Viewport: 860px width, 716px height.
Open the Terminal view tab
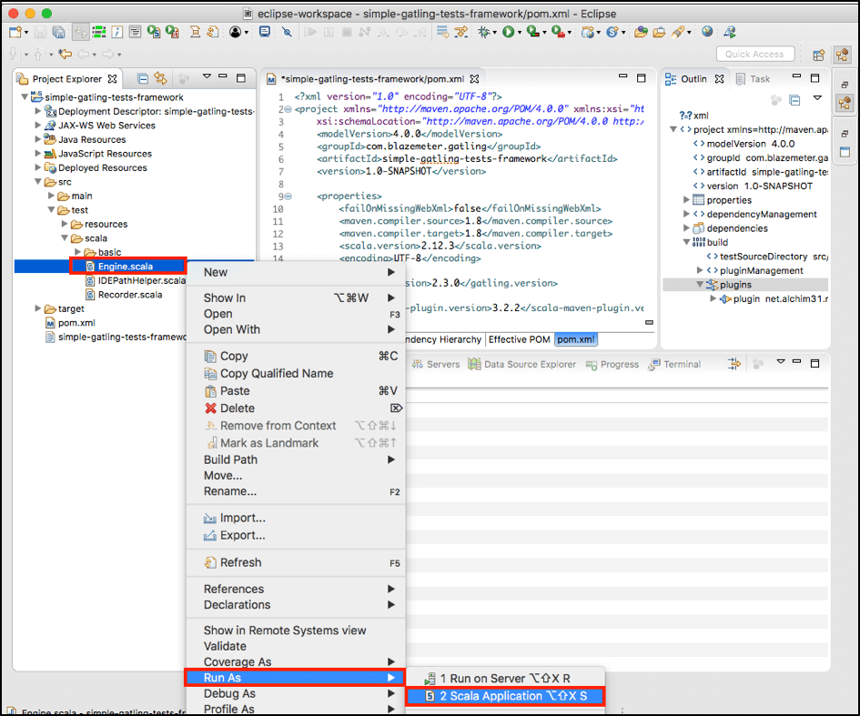pyautogui.click(x=674, y=364)
